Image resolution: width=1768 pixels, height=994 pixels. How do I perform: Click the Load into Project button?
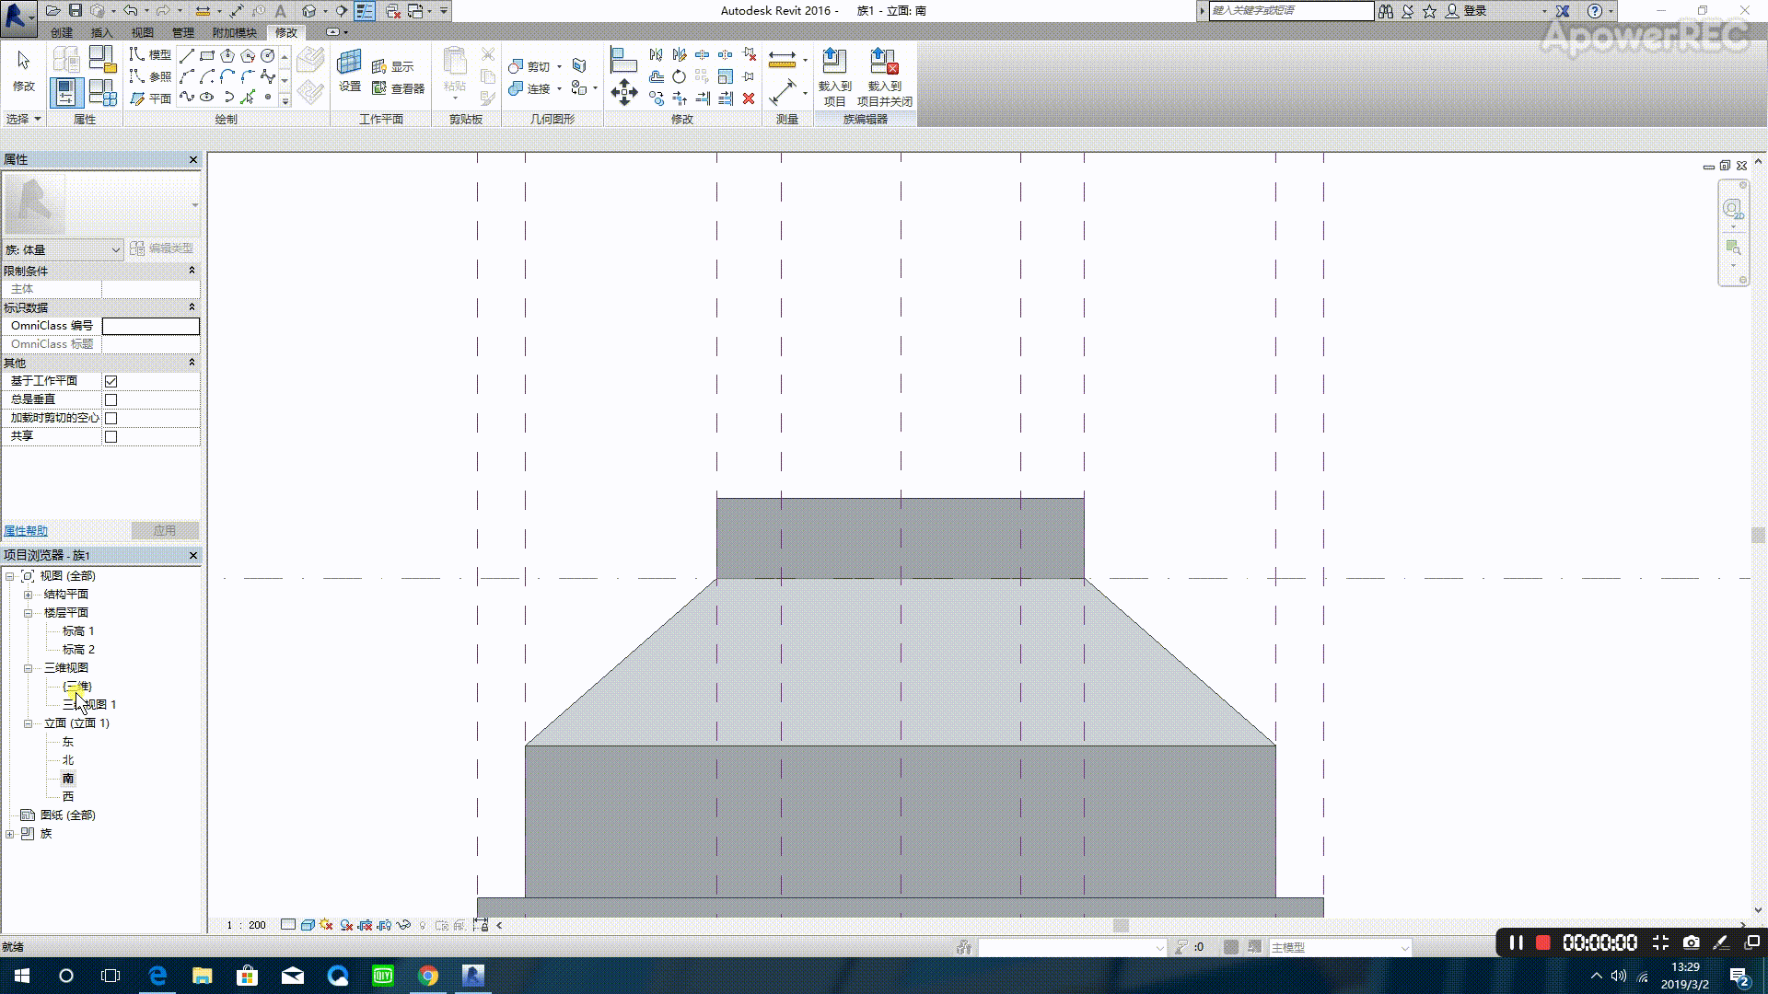(834, 77)
